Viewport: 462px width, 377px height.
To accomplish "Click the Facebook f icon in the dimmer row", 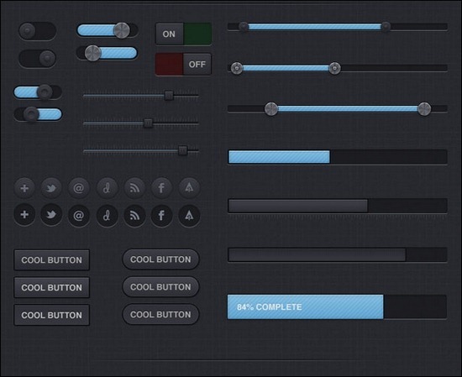I will point(161,188).
